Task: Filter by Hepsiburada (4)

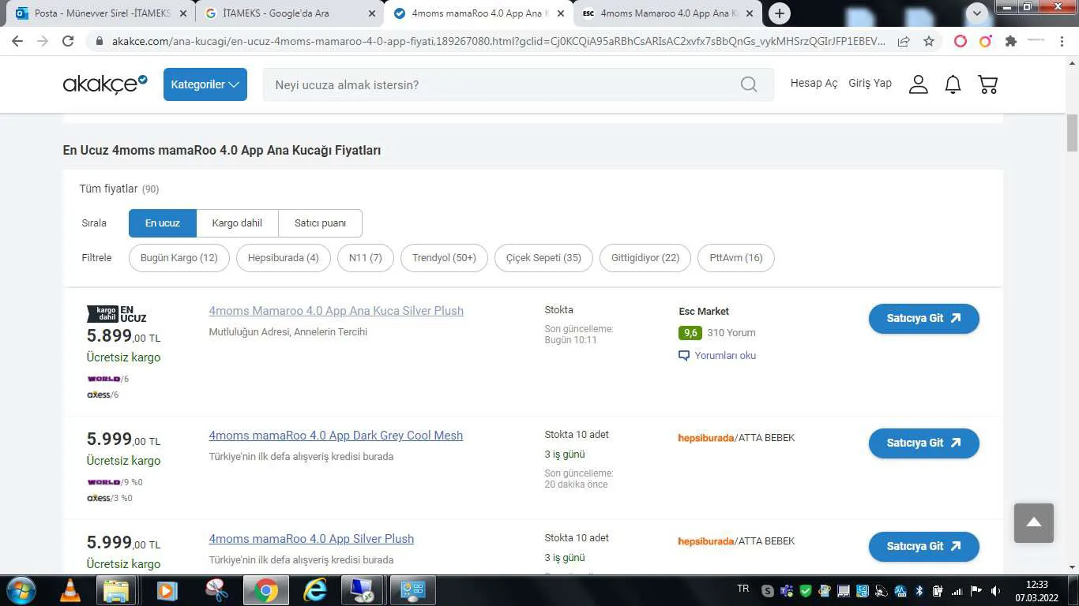Action: [284, 258]
